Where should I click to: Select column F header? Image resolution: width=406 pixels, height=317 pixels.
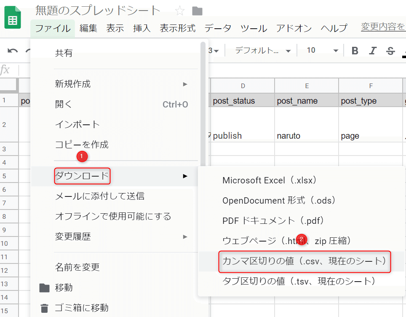[371, 86]
